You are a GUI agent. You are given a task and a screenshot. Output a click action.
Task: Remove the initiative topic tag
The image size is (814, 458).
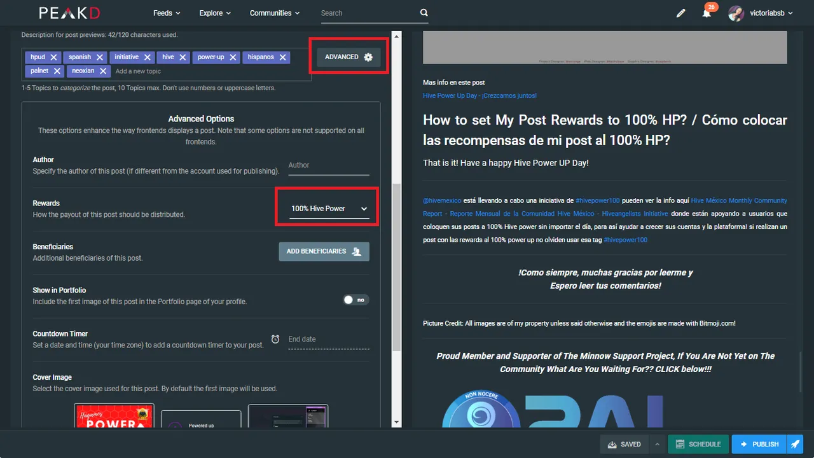pyautogui.click(x=148, y=57)
